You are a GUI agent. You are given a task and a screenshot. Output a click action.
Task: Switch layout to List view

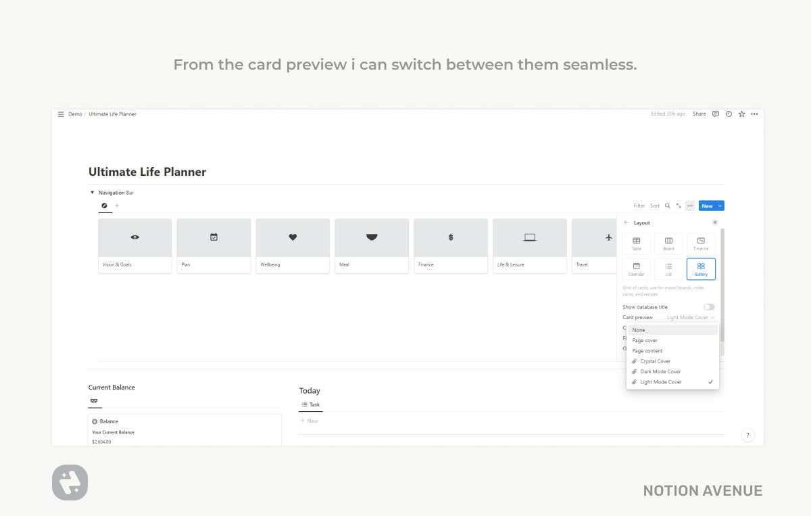point(668,269)
